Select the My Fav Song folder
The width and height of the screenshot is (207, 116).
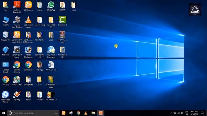pyautogui.click(x=39, y=21)
